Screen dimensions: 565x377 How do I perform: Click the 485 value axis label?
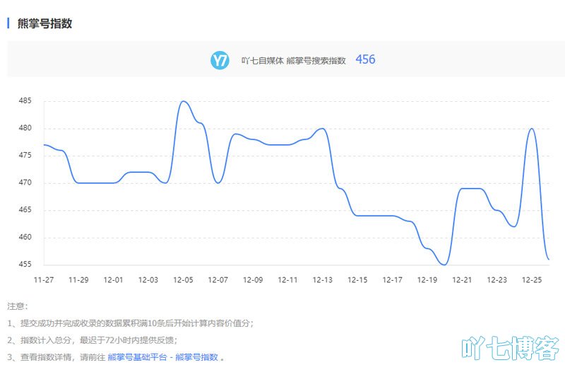pyautogui.click(x=25, y=100)
